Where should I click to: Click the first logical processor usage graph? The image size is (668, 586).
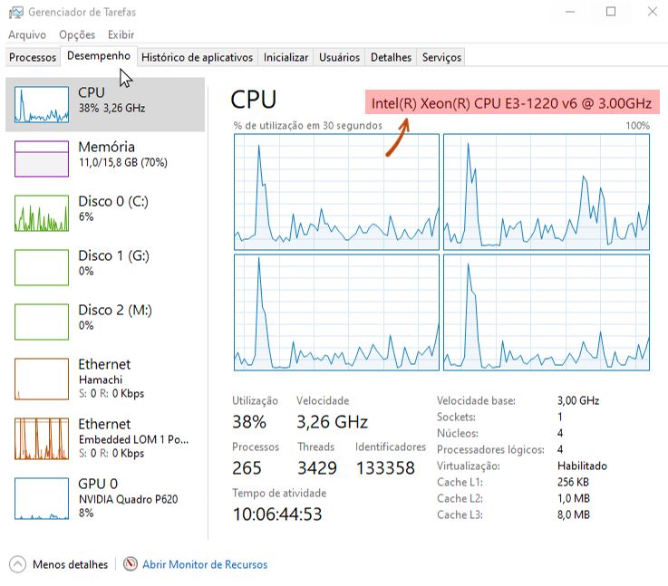pos(336,192)
